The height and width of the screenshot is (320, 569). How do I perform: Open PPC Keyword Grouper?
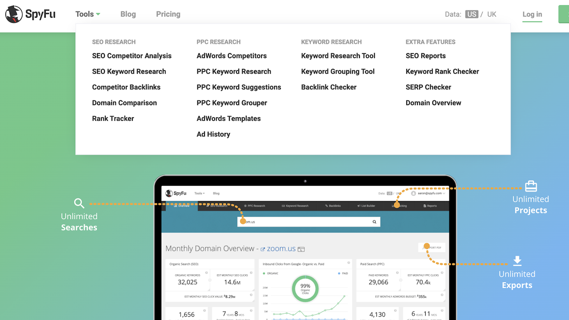coord(232,103)
